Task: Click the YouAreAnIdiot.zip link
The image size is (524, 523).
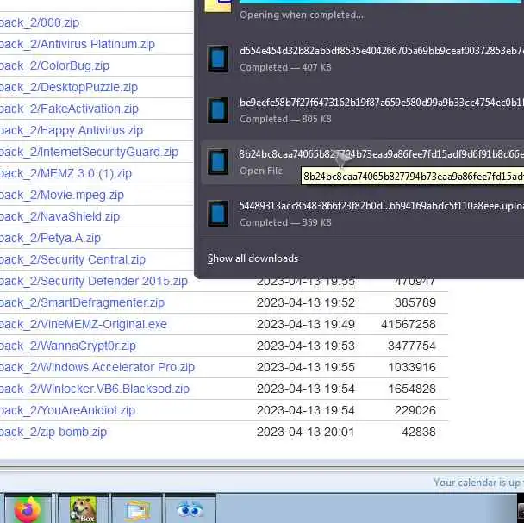Action: [x=67, y=410]
